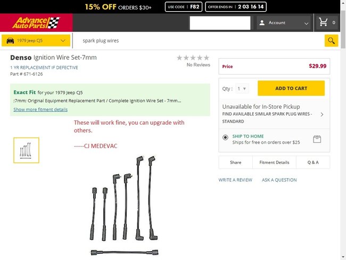Click the yellow search magnifier button
The image size is (346, 260).
(x=331, y=40)
